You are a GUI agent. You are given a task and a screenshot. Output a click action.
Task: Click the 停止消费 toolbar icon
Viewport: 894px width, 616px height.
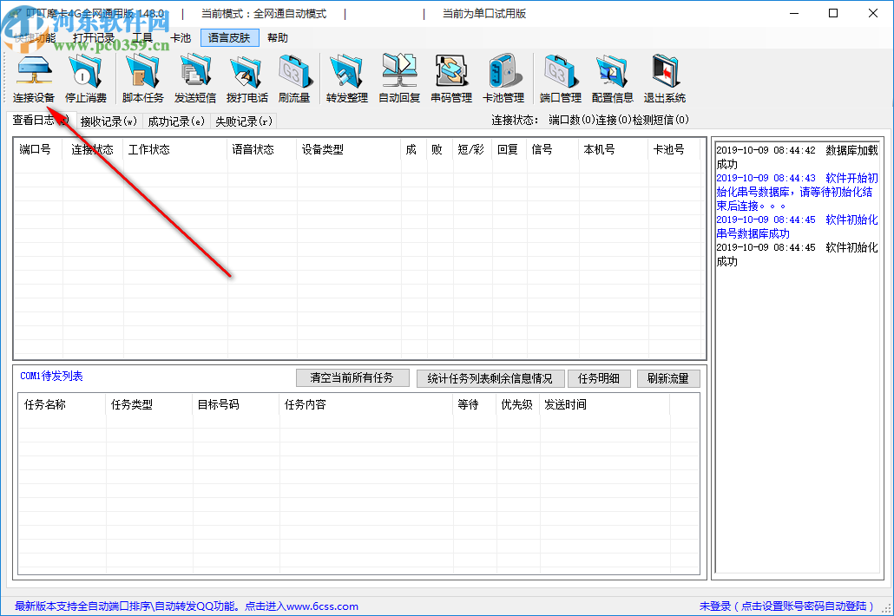click(86, 79)
